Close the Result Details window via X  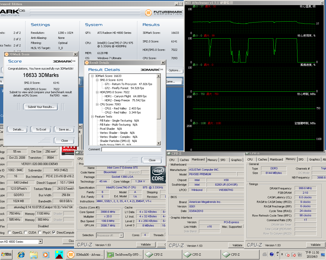(x=163, y=63)
